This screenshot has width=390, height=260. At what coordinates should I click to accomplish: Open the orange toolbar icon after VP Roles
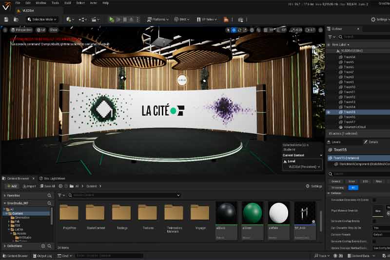[x=226, y=20]
